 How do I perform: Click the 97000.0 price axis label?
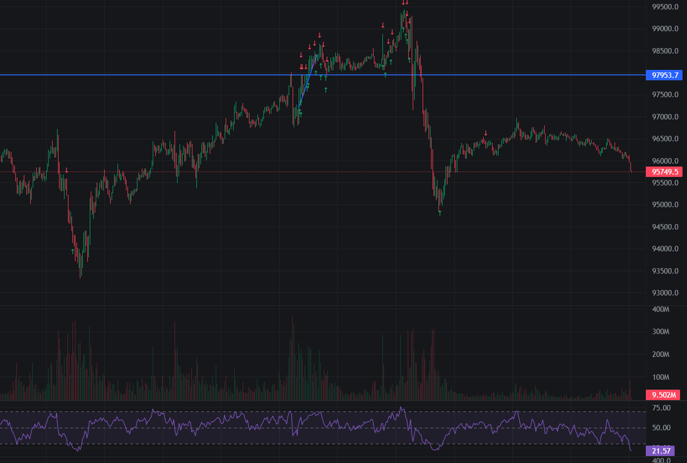click(665, 117)
